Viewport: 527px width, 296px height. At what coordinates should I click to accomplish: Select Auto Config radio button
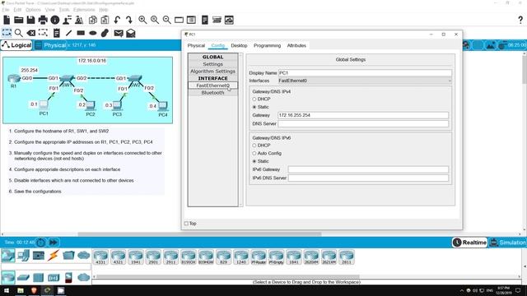[x=254, y=153]
